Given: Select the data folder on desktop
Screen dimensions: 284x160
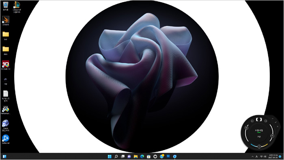Looking at the screenshot, I should 6,50.
